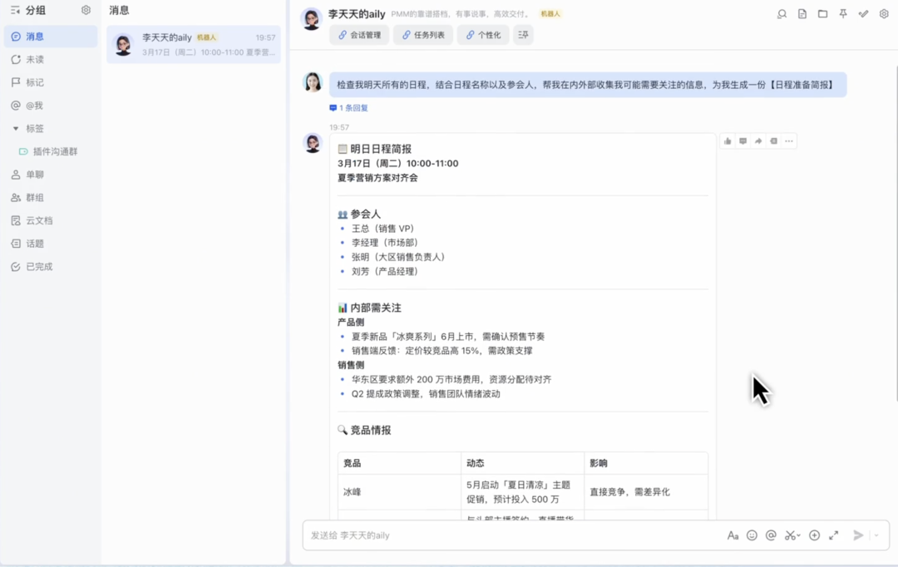Open the emoji picker in message input
The height and width of the screenshot is (567, 898).
click(x=752, y=535)
